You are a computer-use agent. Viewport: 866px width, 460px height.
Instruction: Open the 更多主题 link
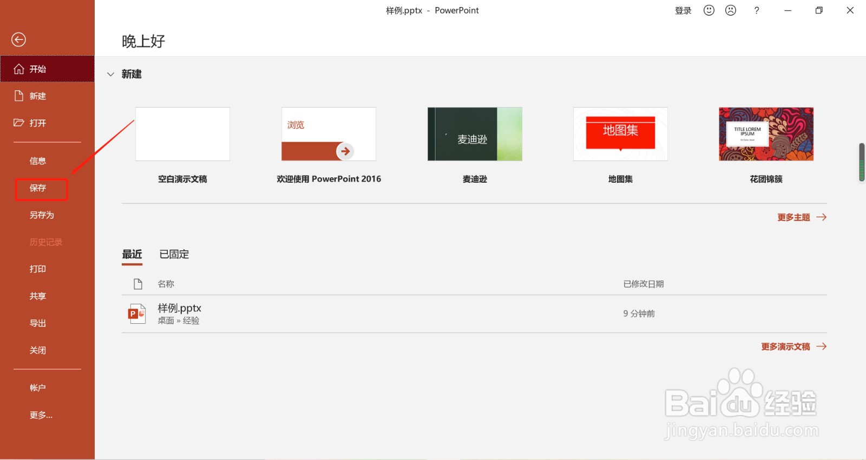point(793,217)
